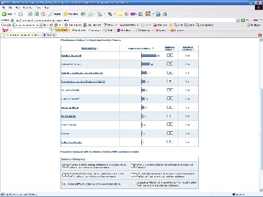Open the Search magnifier in IE toolbar
The image size is (263, 197).
click(54, 14)
